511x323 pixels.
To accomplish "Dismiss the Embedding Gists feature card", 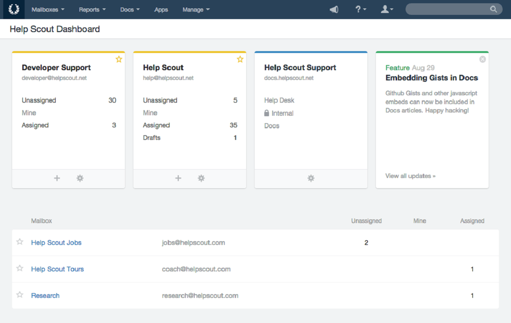I will 482,59.
